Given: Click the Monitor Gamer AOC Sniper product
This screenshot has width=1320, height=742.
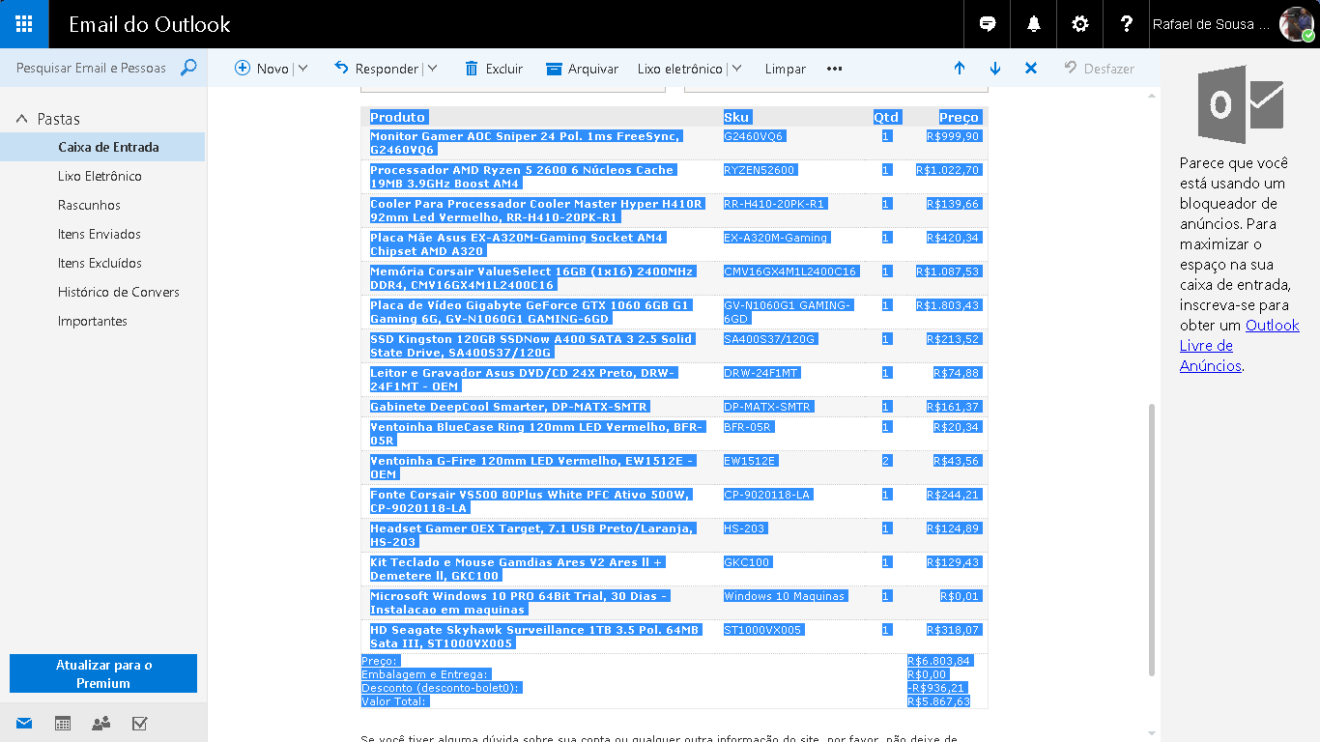Looking at the screenshot, I should 525,143.
